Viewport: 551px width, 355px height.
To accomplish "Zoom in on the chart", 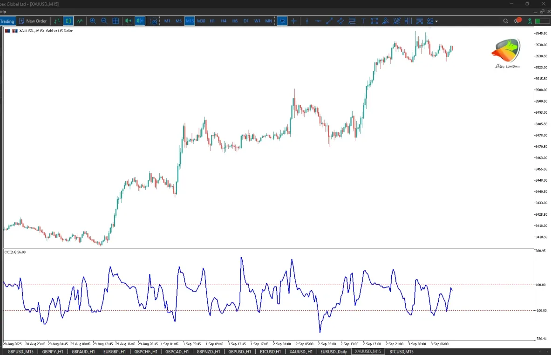I will 93,21.
